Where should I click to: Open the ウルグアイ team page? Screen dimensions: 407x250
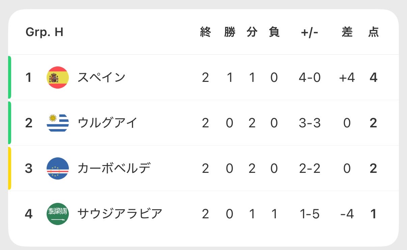(x=108, y=123)
